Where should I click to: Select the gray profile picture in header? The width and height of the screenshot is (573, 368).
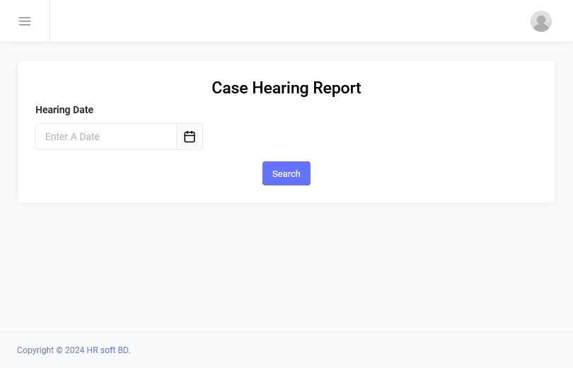coord(541,21)
